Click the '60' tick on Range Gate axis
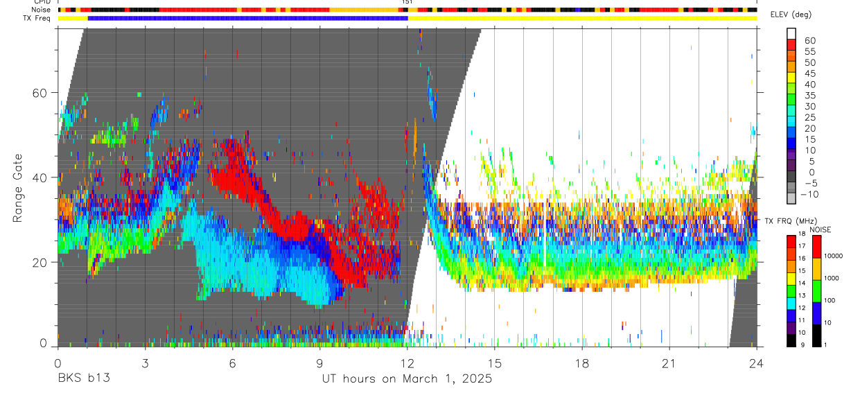 (41, 93)
